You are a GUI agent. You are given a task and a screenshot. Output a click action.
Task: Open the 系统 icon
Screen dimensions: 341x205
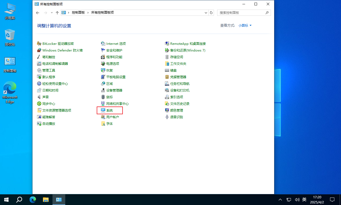point(103,110)
